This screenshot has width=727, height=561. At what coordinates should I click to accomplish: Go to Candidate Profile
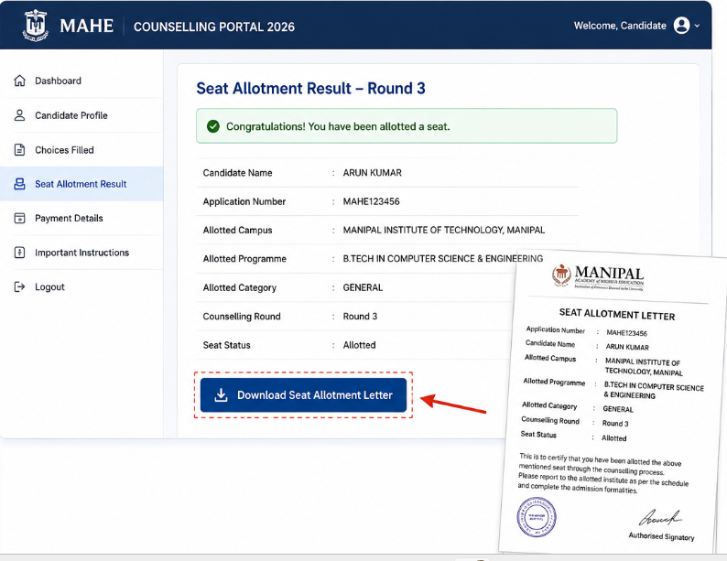point(81,115)
